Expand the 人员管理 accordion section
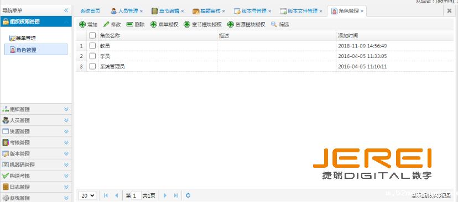The height and width of the screenshot is (202, 458). 36,120
